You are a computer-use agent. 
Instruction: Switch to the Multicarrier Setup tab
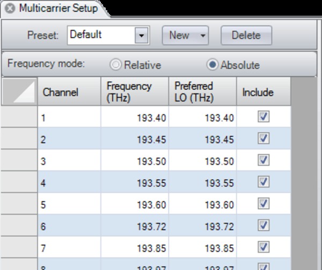pyautogui.click(x=58, y=9)
